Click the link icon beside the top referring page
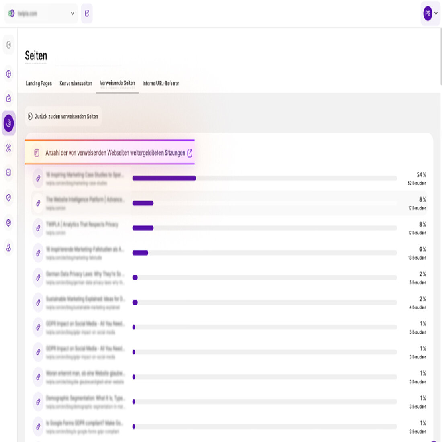The width and height of the screenshot is (442, 442). (38, 178)
